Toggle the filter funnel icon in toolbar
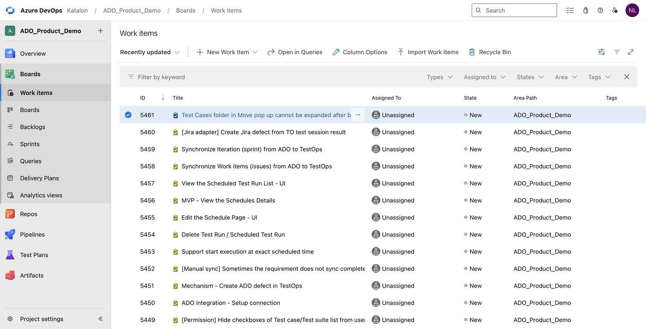This screenshot has height=329, width=646. [x=617, y=52]
